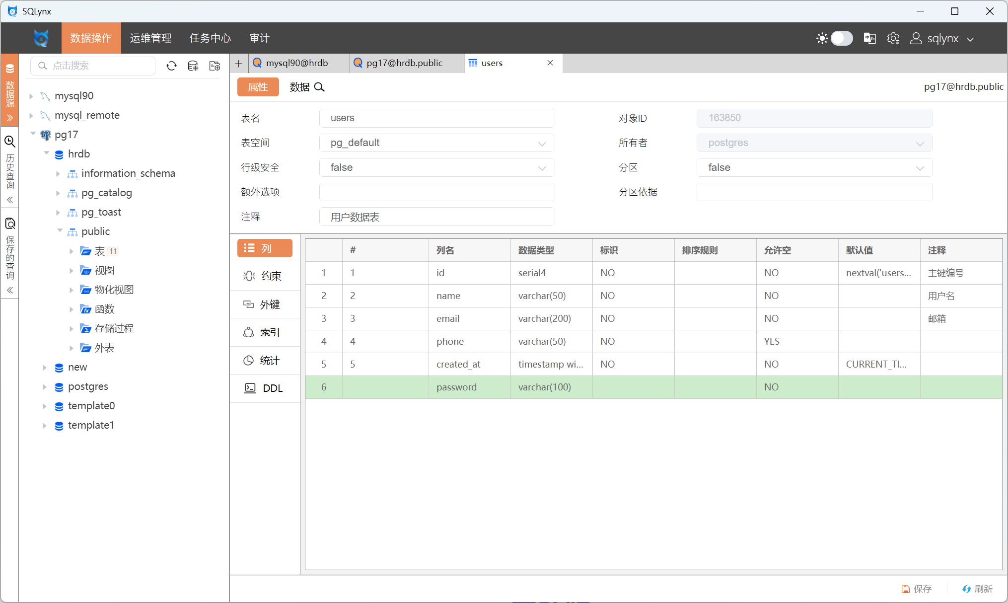
Task: Open the row-level security dropdown
Action: [437, 168]
